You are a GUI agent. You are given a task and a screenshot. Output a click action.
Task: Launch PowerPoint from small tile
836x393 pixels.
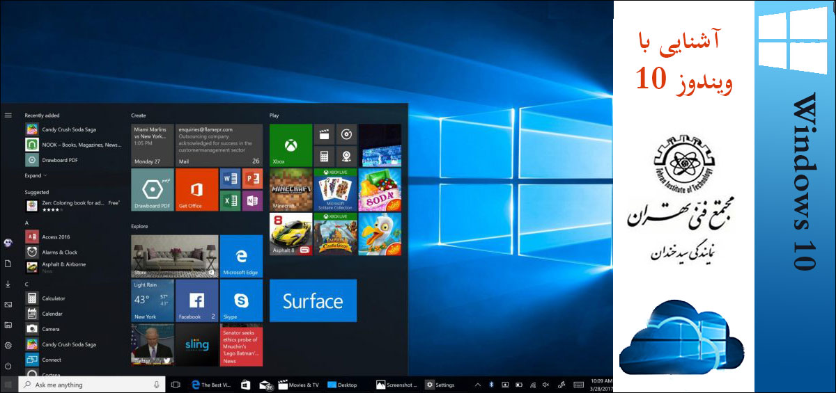click(252, 179)
